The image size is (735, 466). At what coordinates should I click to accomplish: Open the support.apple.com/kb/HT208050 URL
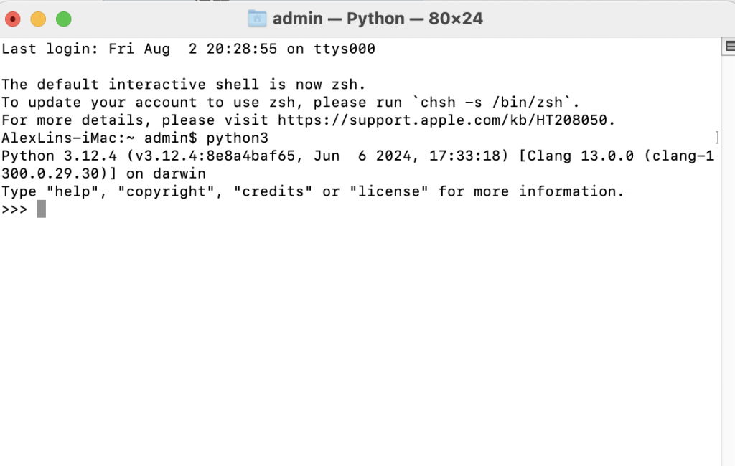[x=442, y=120]
